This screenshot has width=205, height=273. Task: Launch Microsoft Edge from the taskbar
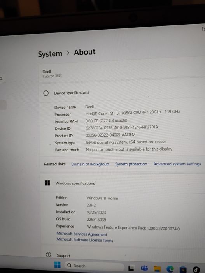pos(170,269)
